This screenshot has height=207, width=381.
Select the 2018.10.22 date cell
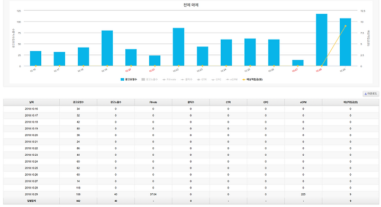click(x=31, y=148)
